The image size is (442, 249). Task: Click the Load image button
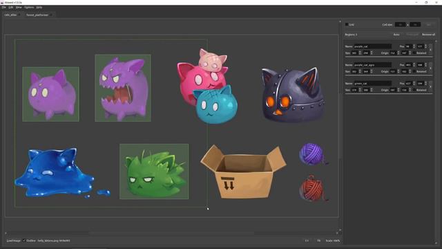pyautogui.click(x=13, y=241)
